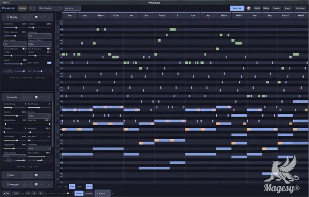Select the Dm chord cell
This screenshot has height=197, width=309.
(x=270, y=16)
